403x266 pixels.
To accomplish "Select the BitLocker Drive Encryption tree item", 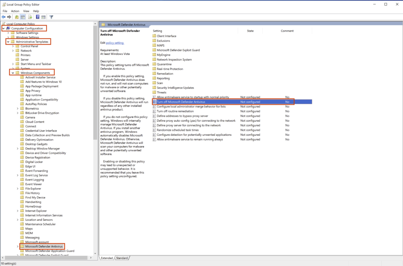I will coord(42,113).
